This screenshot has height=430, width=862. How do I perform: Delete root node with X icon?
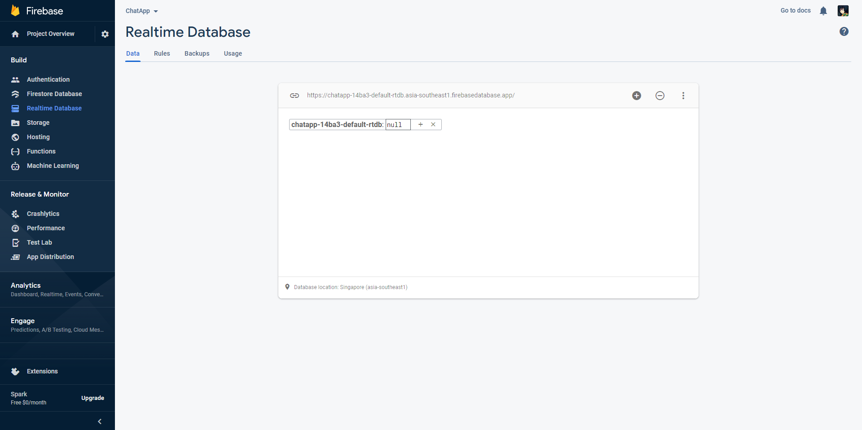433,124
